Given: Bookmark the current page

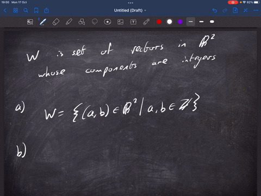Looking at the screenshot, I should 36,10.
